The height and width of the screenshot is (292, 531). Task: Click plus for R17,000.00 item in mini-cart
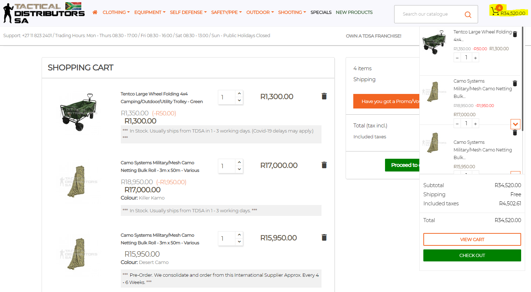(x=475, y=123)
